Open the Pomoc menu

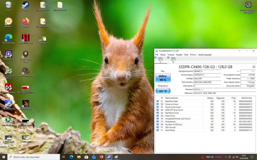(193, 55)
